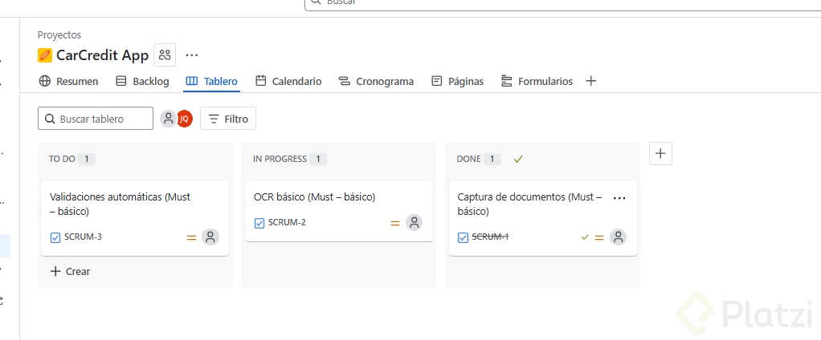Click the Buscar tablero search field
The image size is (821, 340).
(x=96, y=119)
